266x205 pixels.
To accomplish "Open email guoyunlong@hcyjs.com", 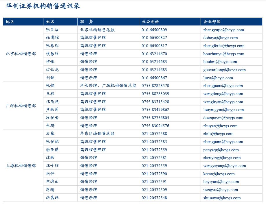I will pos(224,70).
